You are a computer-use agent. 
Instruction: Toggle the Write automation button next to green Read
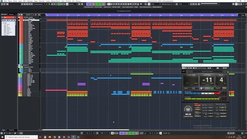tap(62, 4)
